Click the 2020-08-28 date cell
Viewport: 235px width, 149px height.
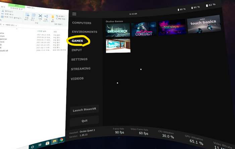coord(44,37)
